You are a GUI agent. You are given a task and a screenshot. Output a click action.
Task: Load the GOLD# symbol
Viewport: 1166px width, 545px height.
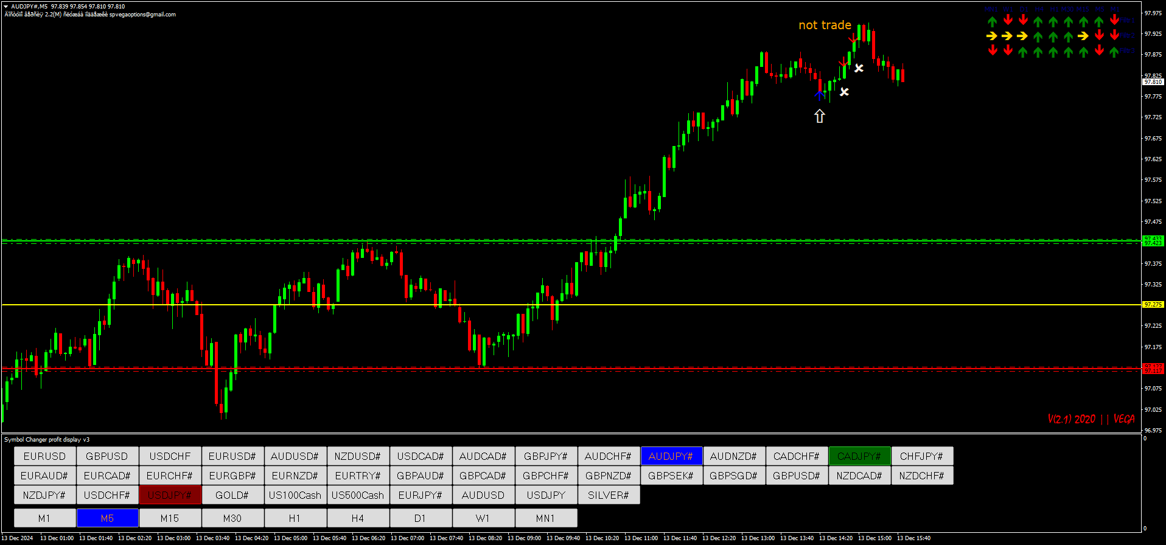[x=232, y=495]
